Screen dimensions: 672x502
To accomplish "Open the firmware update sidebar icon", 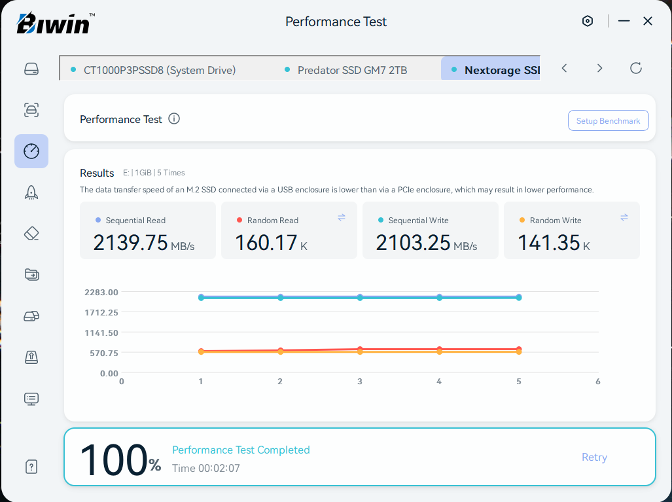I will (31, 357).
